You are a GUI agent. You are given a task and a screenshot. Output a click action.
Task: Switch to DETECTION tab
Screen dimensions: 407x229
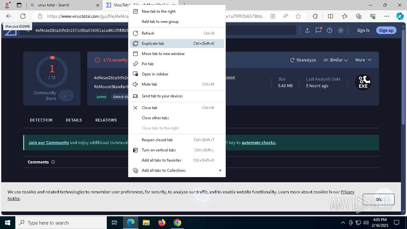click(x=41, y=120)
